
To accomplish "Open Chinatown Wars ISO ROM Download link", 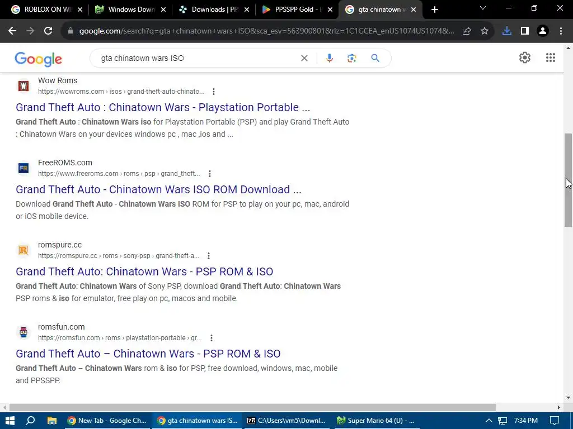I will click(x=158, y=189).
